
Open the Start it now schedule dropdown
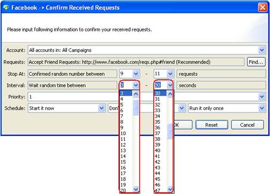point(101,108)
